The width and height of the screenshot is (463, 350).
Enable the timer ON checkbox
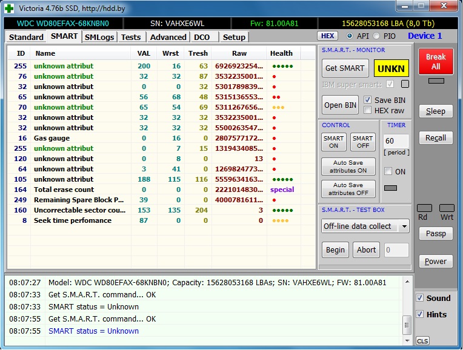point(388,171)
